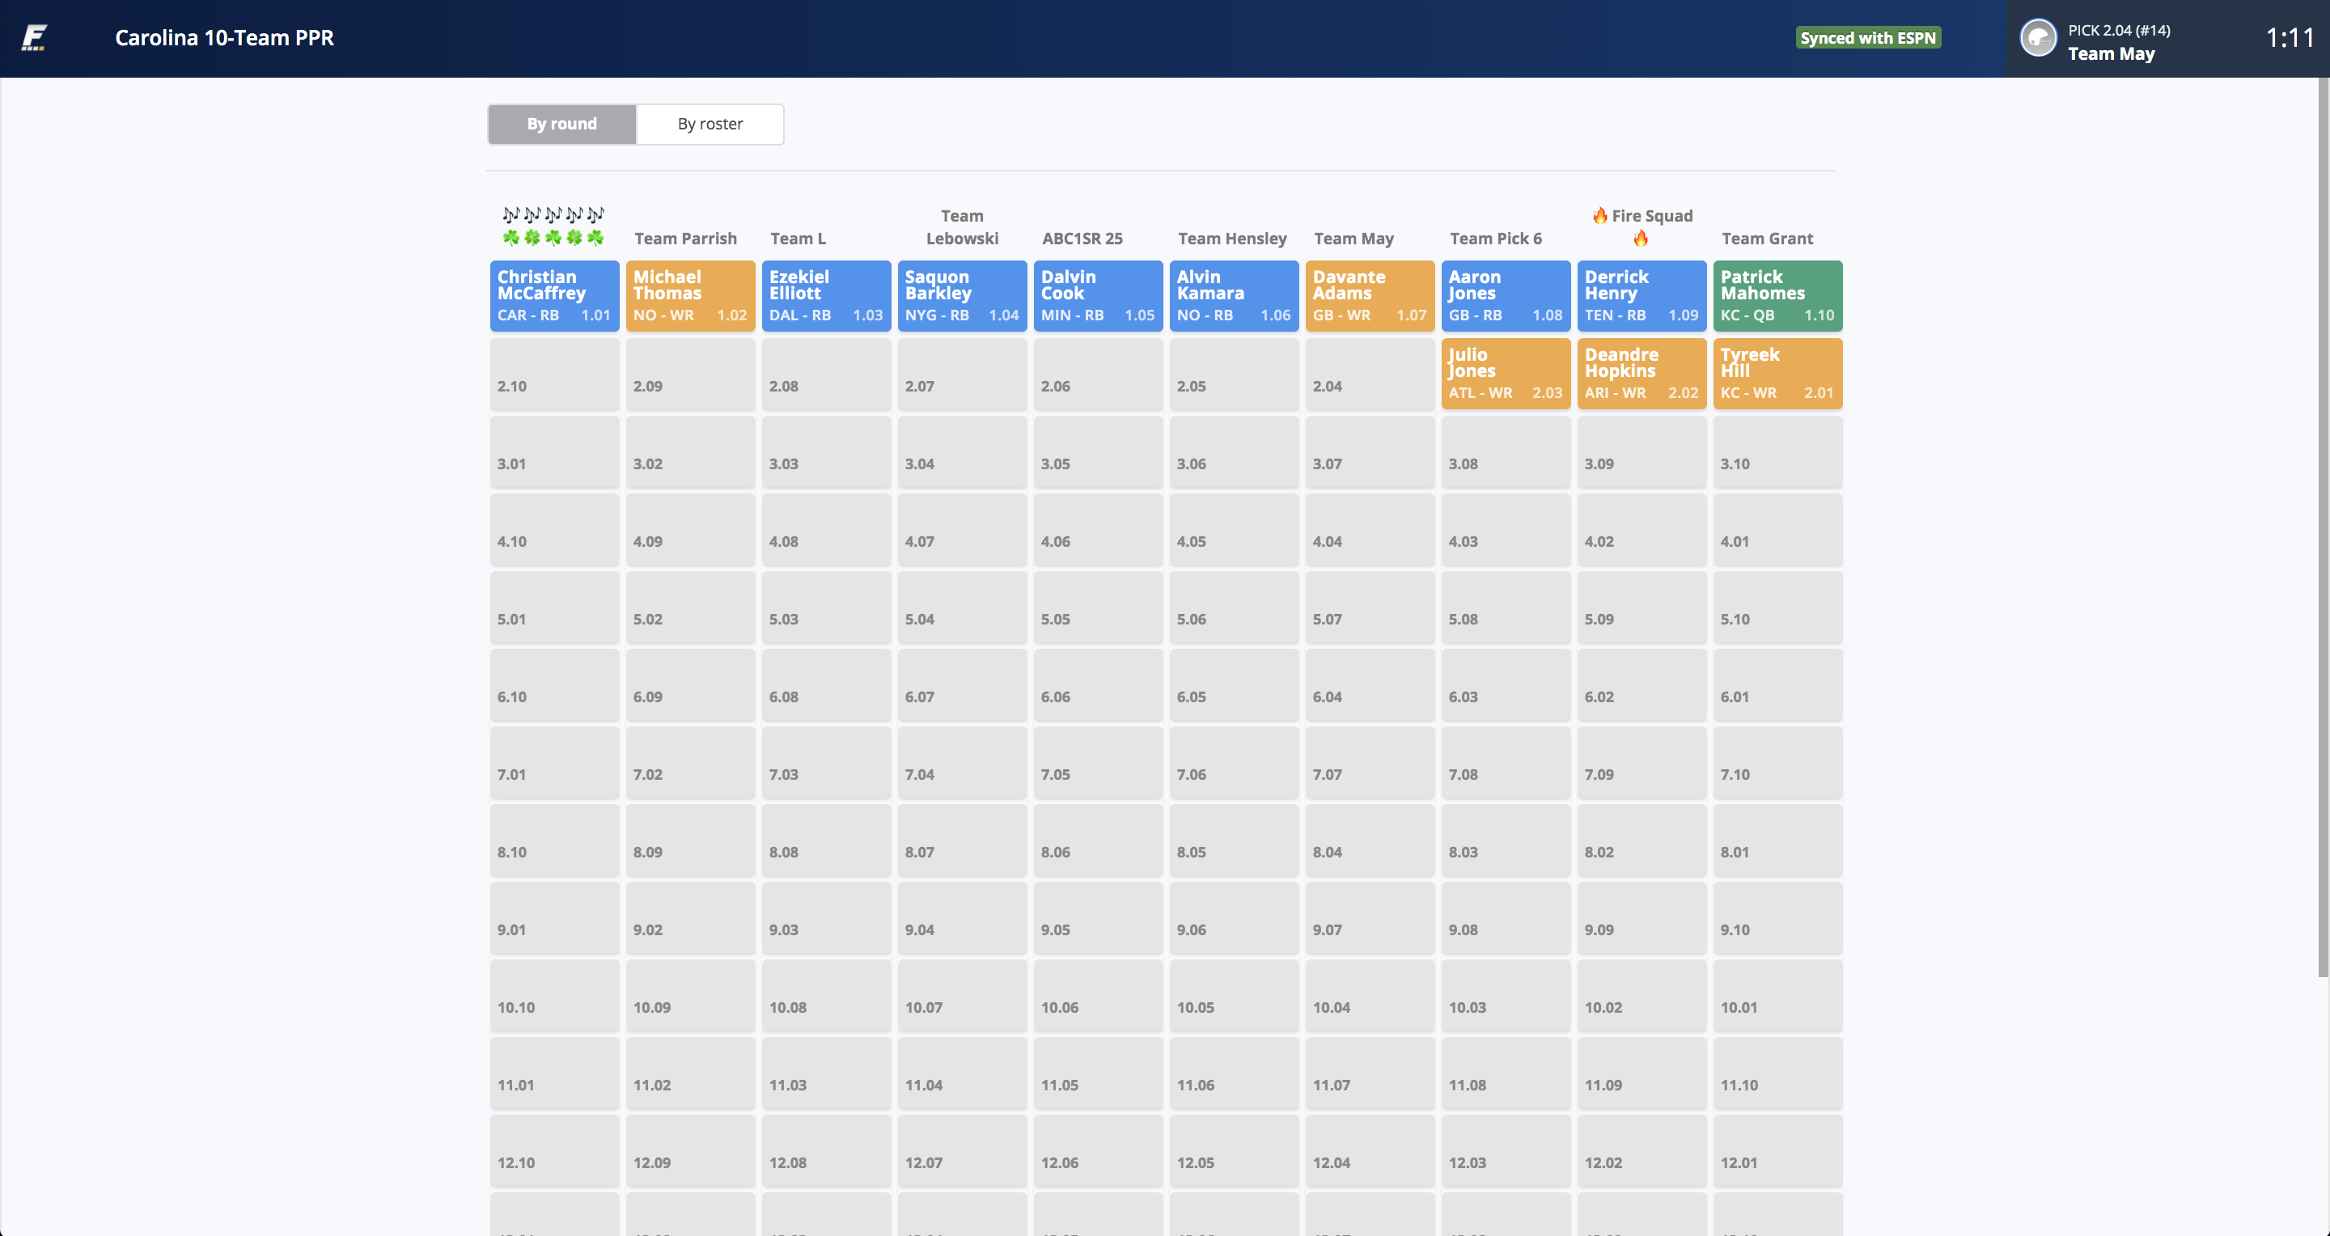
Task: Open the Derrick Henry pick card
Action: [1642, 296]
